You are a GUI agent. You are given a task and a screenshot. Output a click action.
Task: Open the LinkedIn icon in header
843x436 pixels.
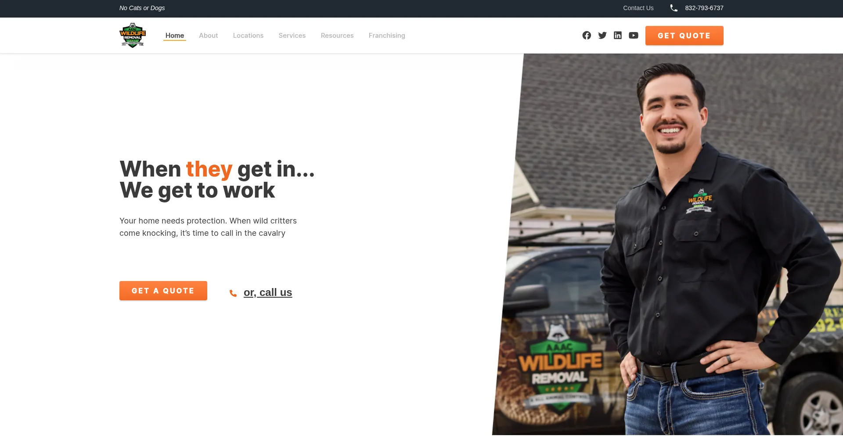[618, 36]
